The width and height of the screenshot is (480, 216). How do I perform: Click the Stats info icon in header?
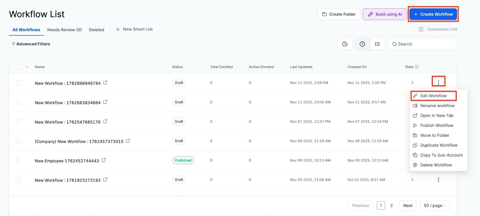(x=416, y=67)
